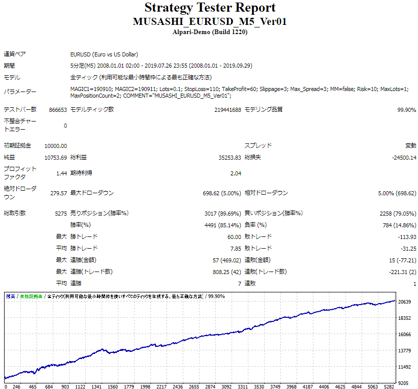Click the 最大 敗トレード value -113.93
This screenshot has height=389, width=418.
[407, 237]
